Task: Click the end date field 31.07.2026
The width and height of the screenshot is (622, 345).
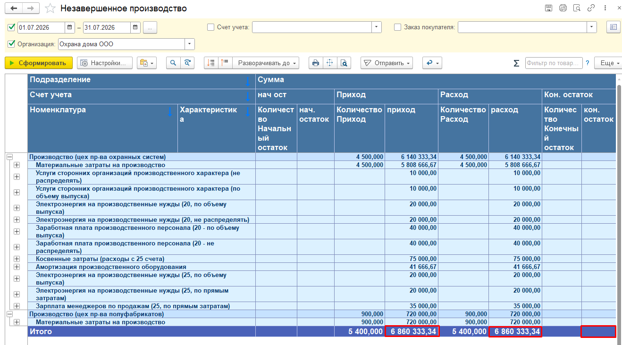Action: click(x=106, y=27)
